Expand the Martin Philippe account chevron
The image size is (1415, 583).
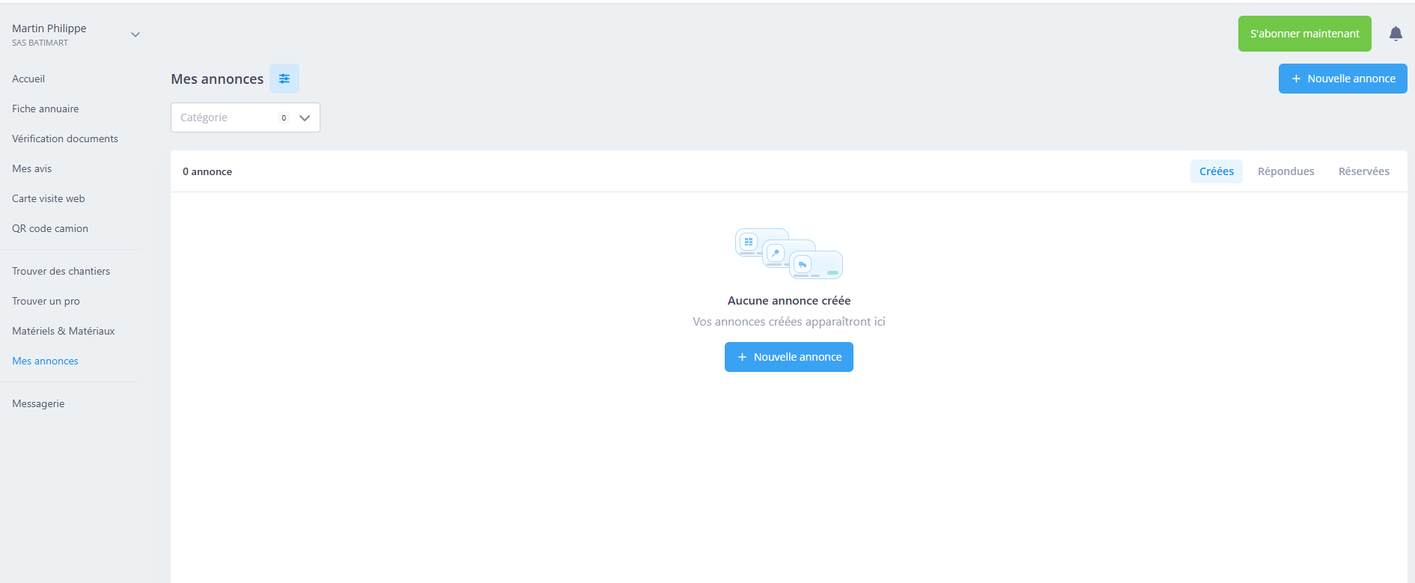136,34
